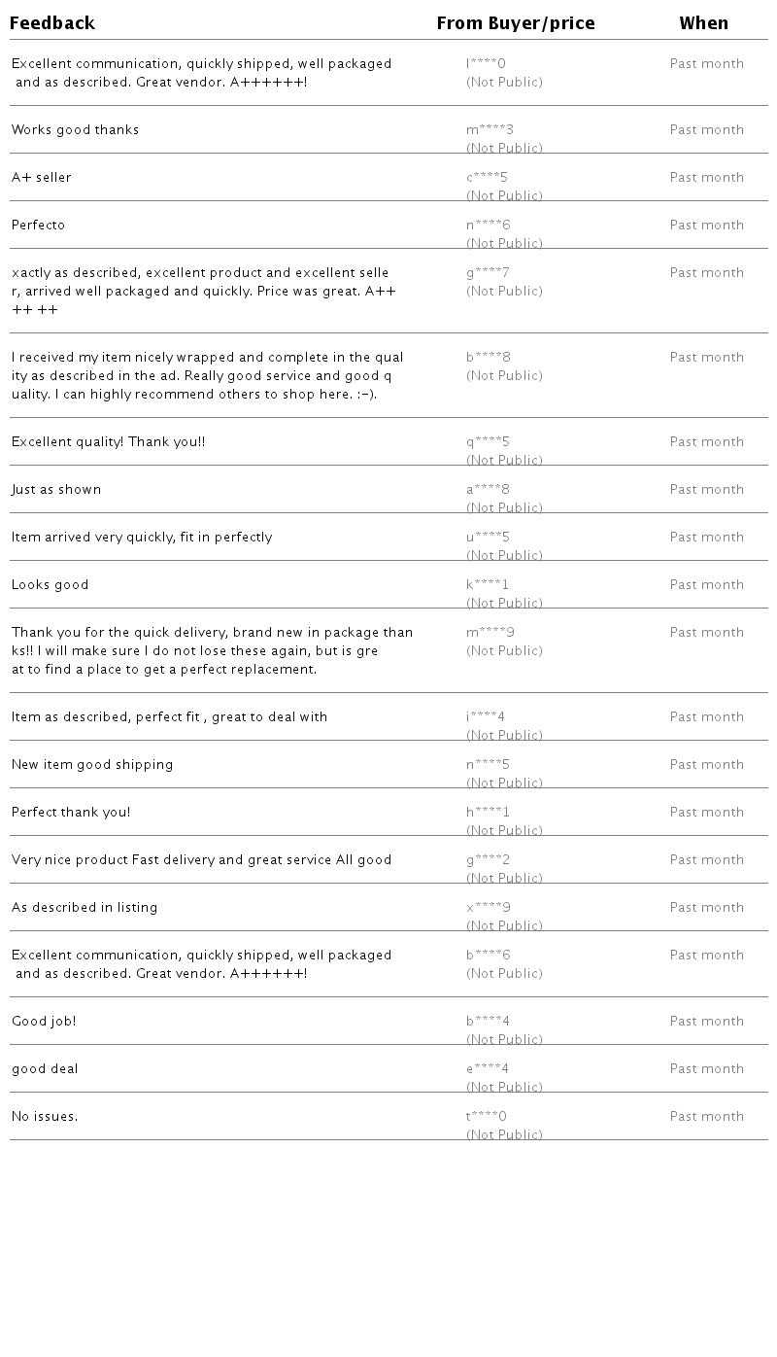Select buyer m****9 beside quick delivery review
The height and width of the screenshot is (1357, 777).
[x=490, y=633]
